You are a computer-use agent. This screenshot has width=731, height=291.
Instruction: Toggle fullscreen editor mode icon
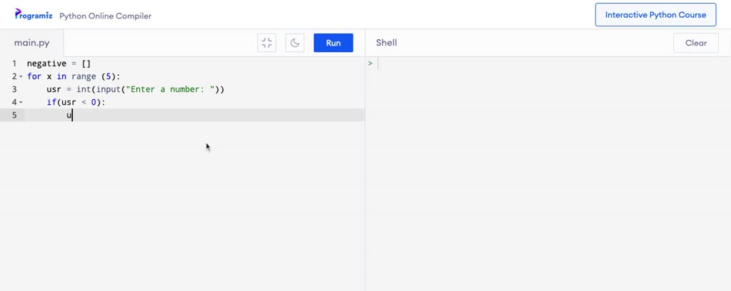(x=267, y=43)
